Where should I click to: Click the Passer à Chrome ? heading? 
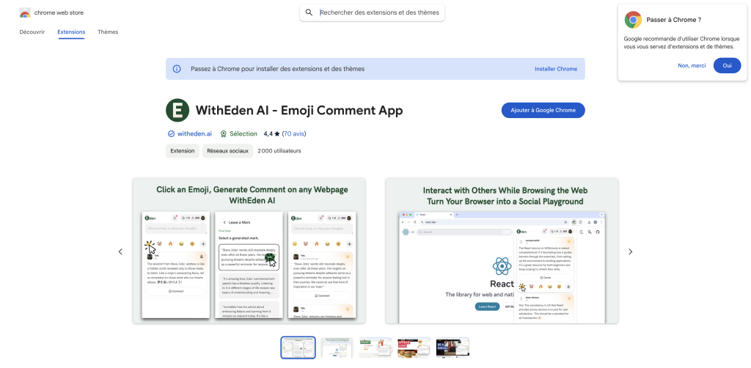(674, 20)
